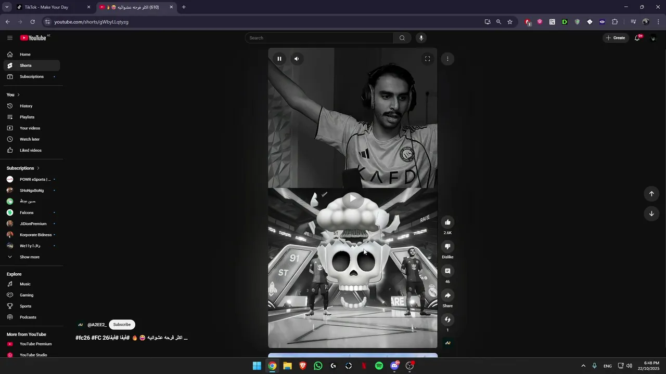Open POWR eSports subscription channel
The width and height of the screenshot is (666, 374).
point(32,180)
